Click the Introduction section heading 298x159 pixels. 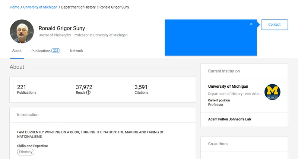28,115
